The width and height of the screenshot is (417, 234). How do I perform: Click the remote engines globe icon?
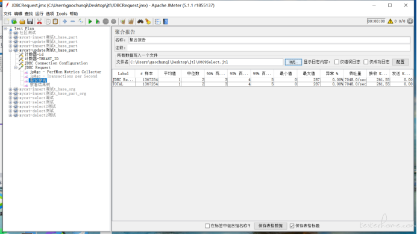point(410,21)
